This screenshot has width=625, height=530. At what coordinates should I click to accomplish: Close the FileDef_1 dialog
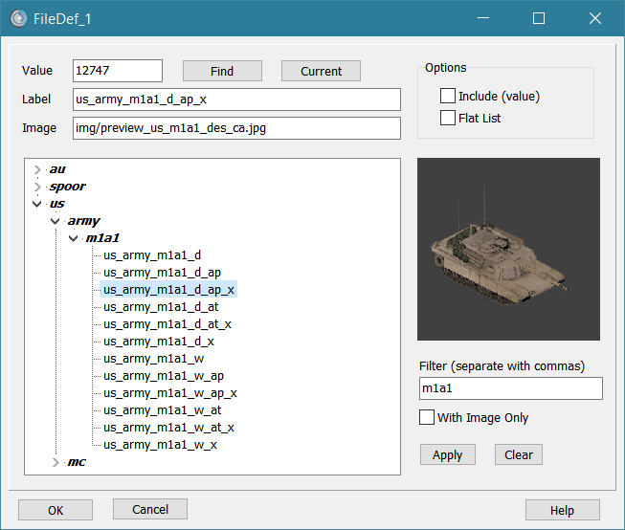point(594,18)
